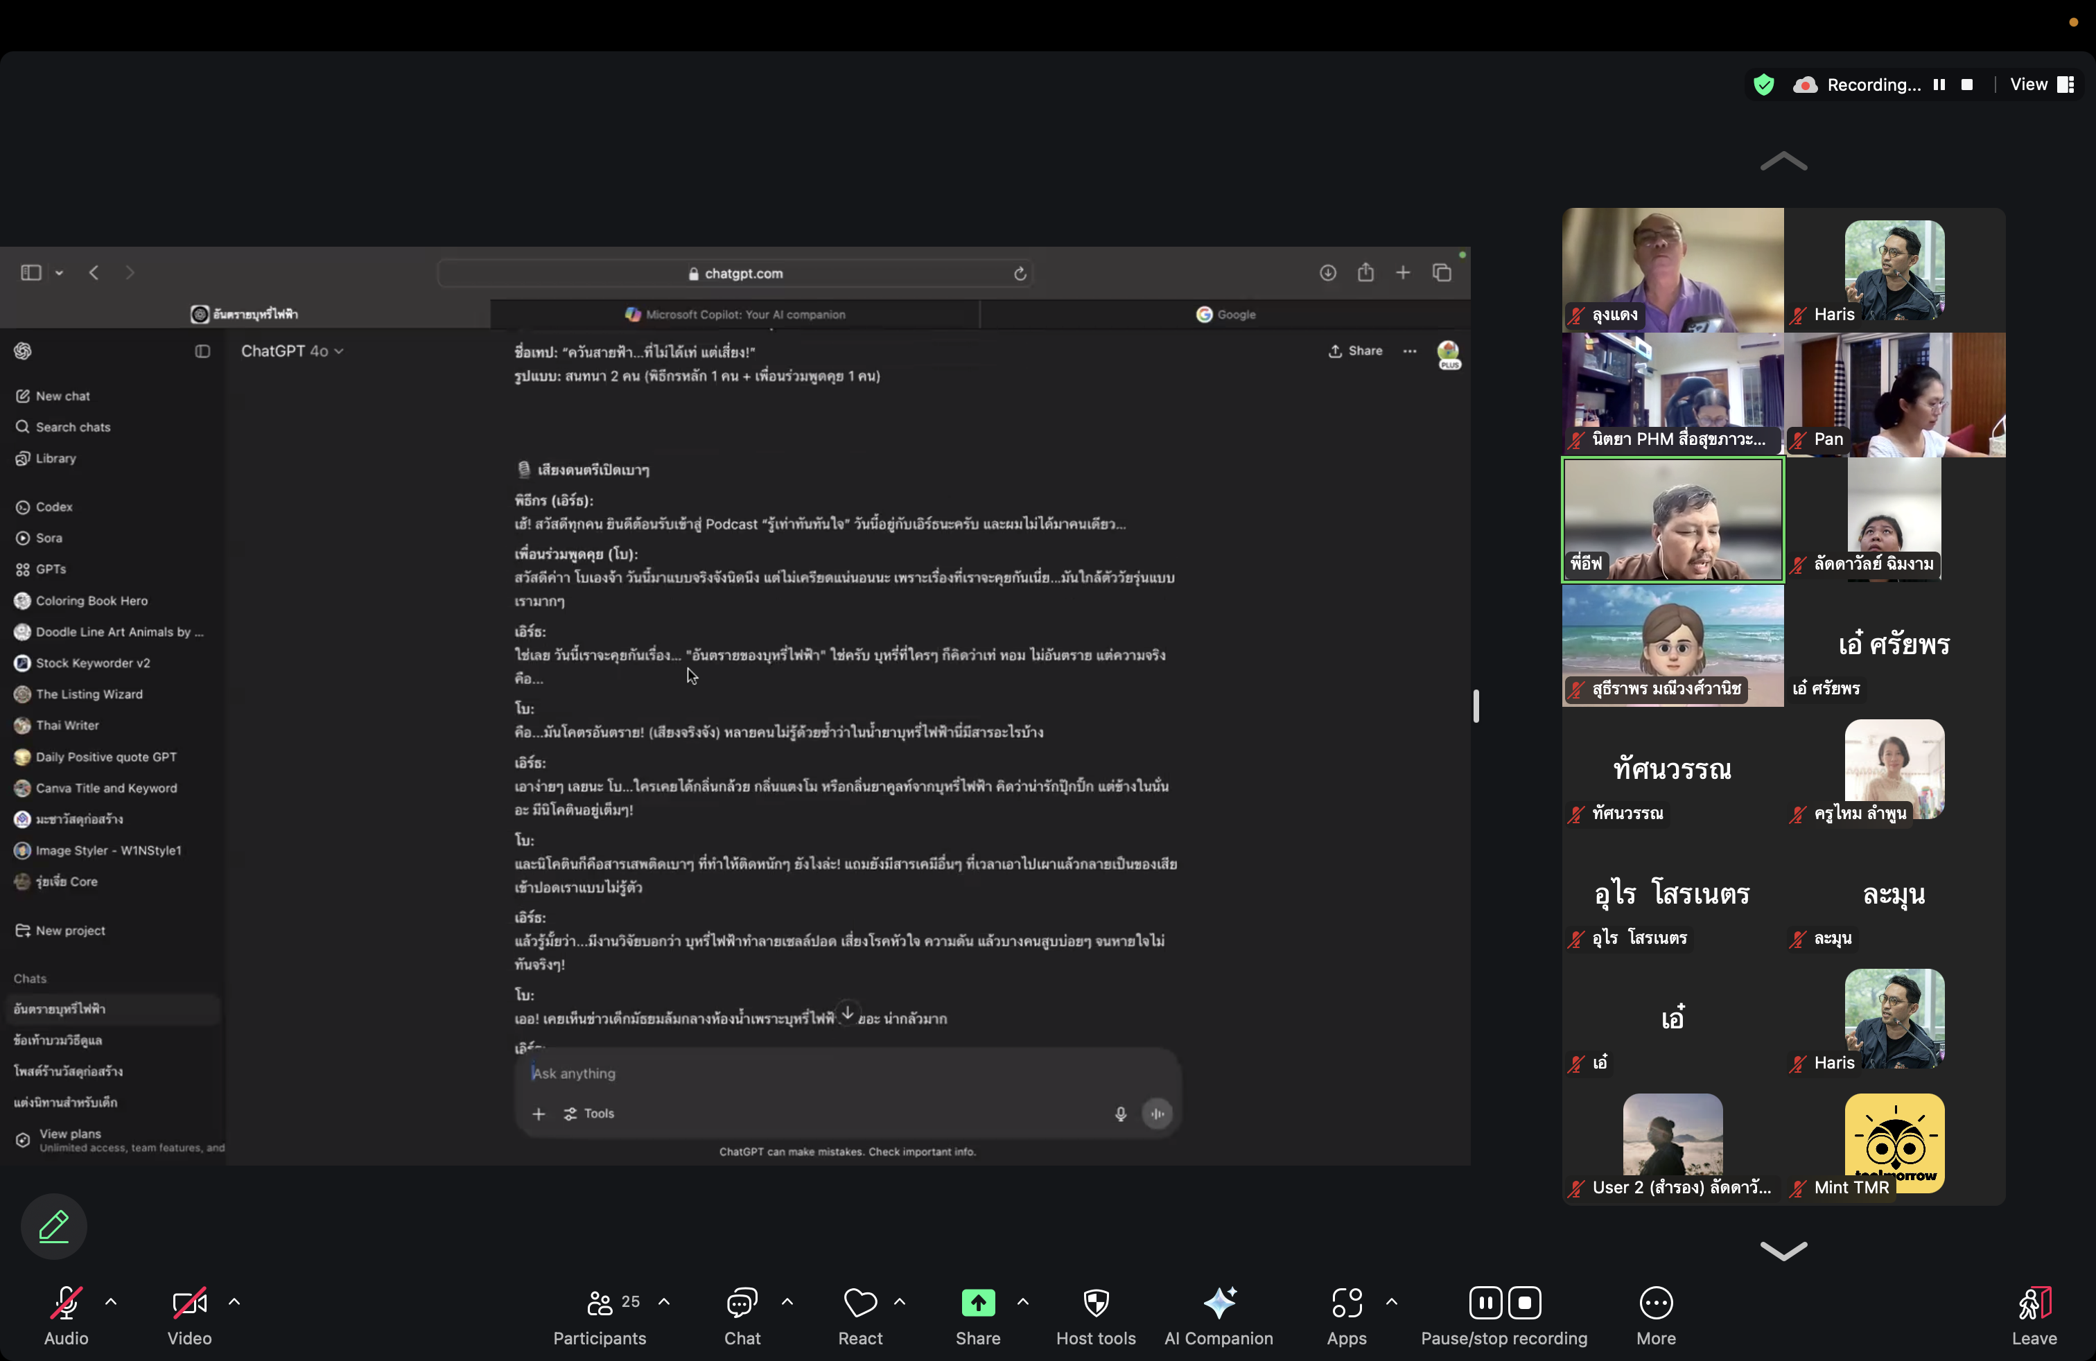Click the green encryption shield icon
2096x1361 pixels.
point(1763,85)
